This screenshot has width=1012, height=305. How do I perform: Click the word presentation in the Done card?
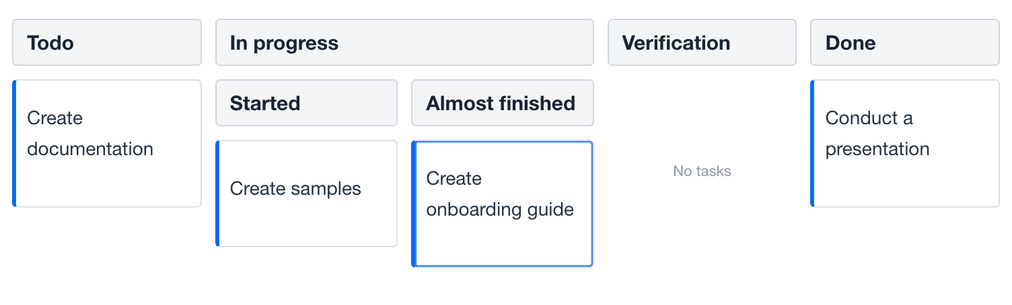[877, 149]
